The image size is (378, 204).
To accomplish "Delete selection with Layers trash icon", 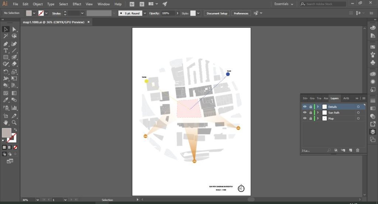I will (x=357, y=150).
